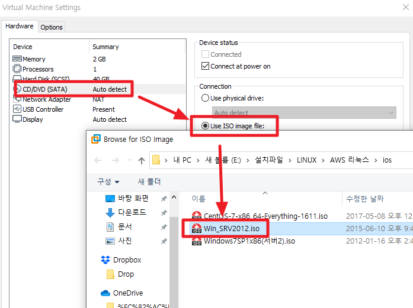Viewport: 413px width, 308px height.
Task: Switch to the Options tab
Action: tap(52, 27)
